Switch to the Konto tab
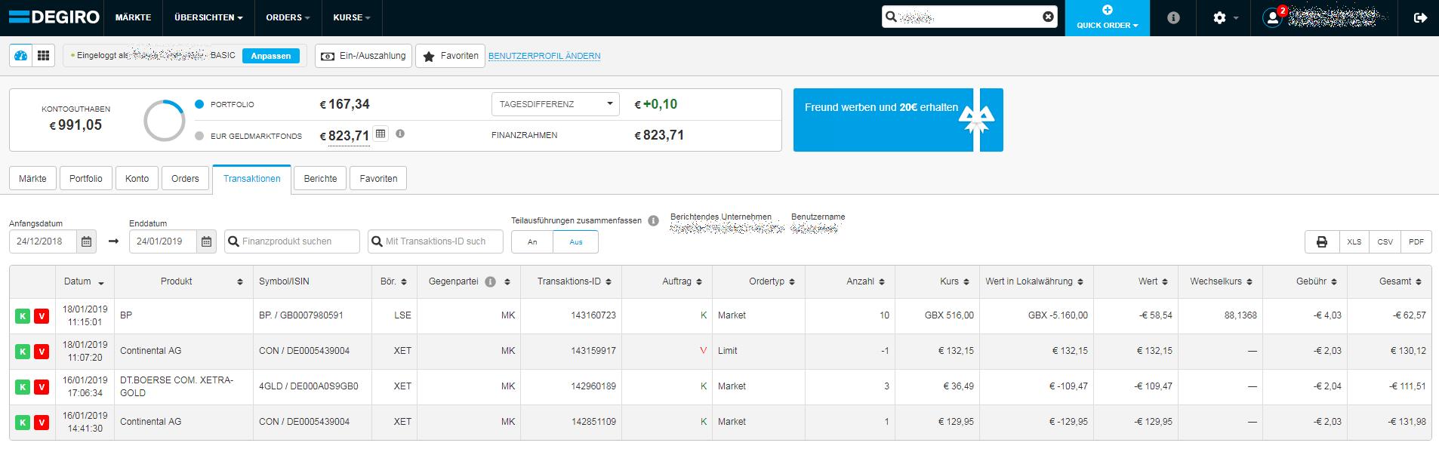The width and height of the screenshot is (1439, 455). (137, 179)
